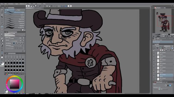Choose the For effect line brush
The width and height of the screenshot is (174, 97).
point(14,28)
